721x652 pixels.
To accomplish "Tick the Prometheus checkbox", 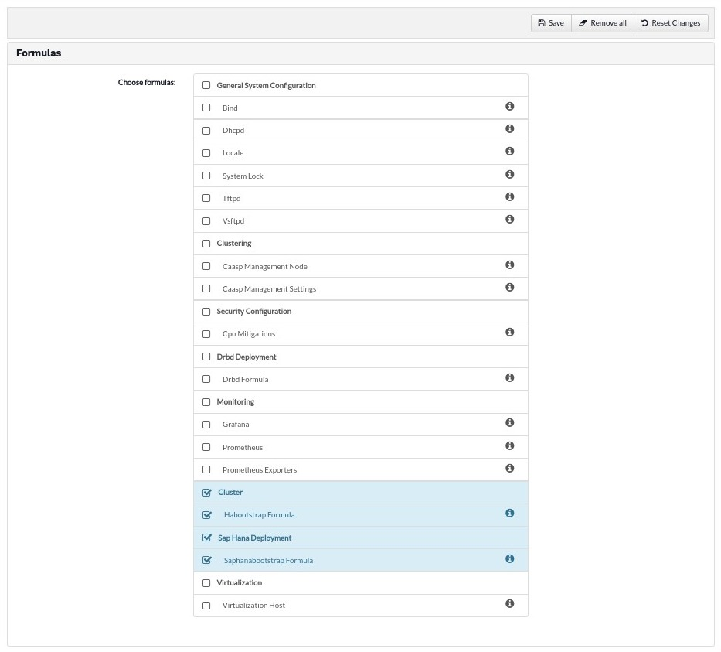I will click(206, 447).
